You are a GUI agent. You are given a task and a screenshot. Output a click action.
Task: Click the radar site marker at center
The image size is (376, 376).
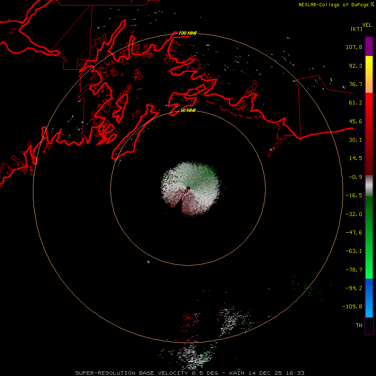(188, 188)
